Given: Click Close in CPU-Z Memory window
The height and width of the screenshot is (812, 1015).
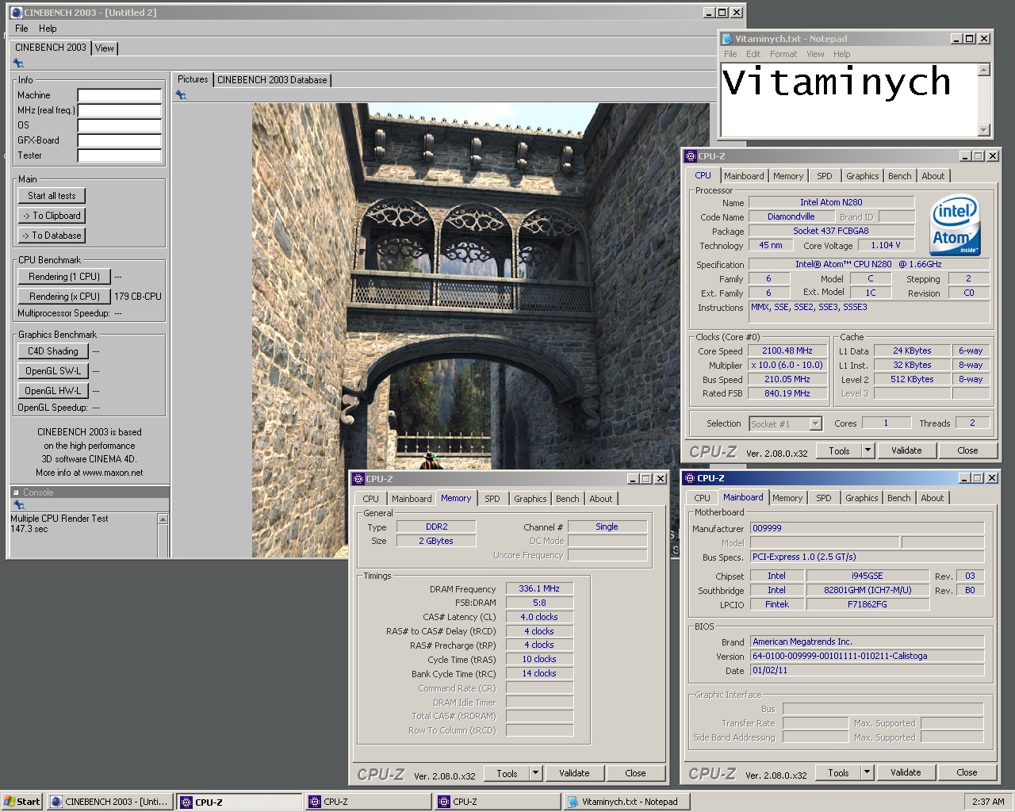Looking at the screenshot, I should coord(635,773).
